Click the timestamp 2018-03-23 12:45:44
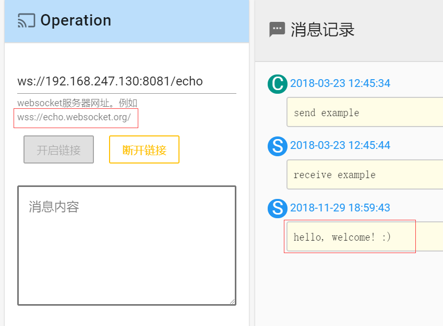 tap(341, 145)
